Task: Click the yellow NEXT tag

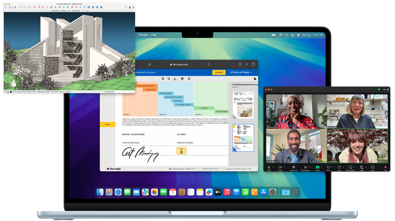Action: click(108, 124)
